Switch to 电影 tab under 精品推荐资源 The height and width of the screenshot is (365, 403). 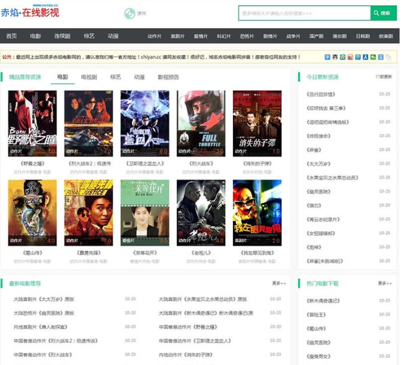(x=63, y=77)
